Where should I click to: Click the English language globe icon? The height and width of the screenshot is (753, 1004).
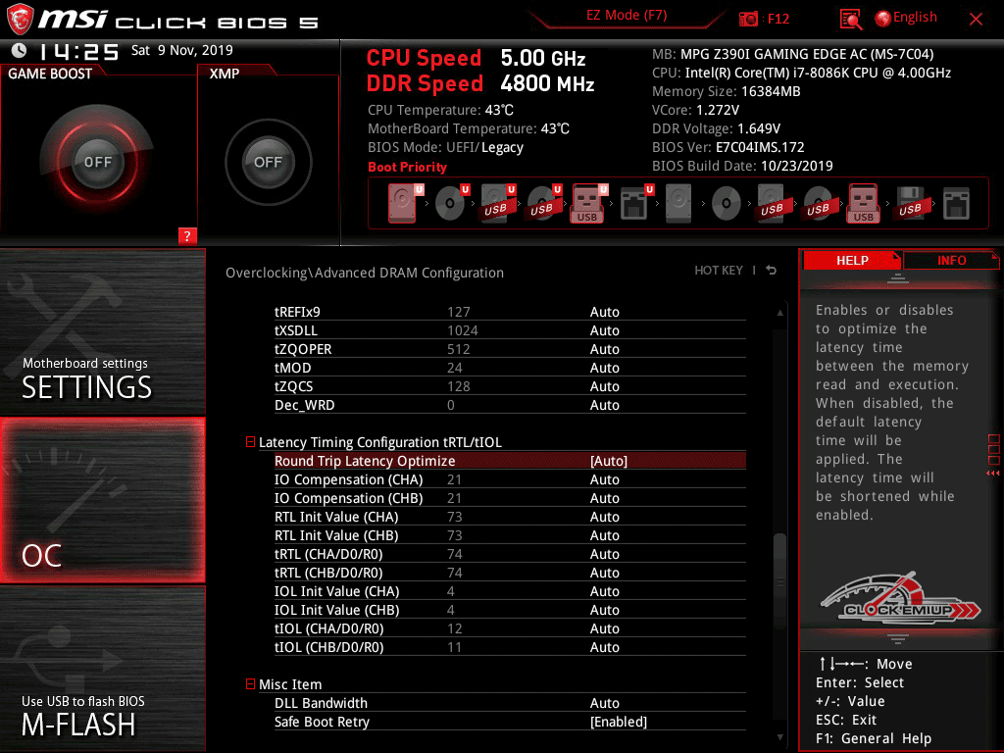point(882,19)
